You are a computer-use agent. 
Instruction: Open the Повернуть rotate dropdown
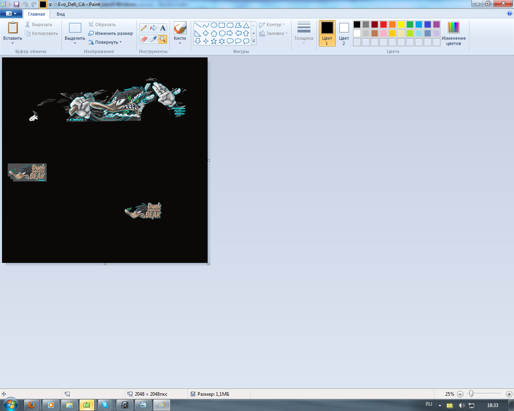[105, 42]
